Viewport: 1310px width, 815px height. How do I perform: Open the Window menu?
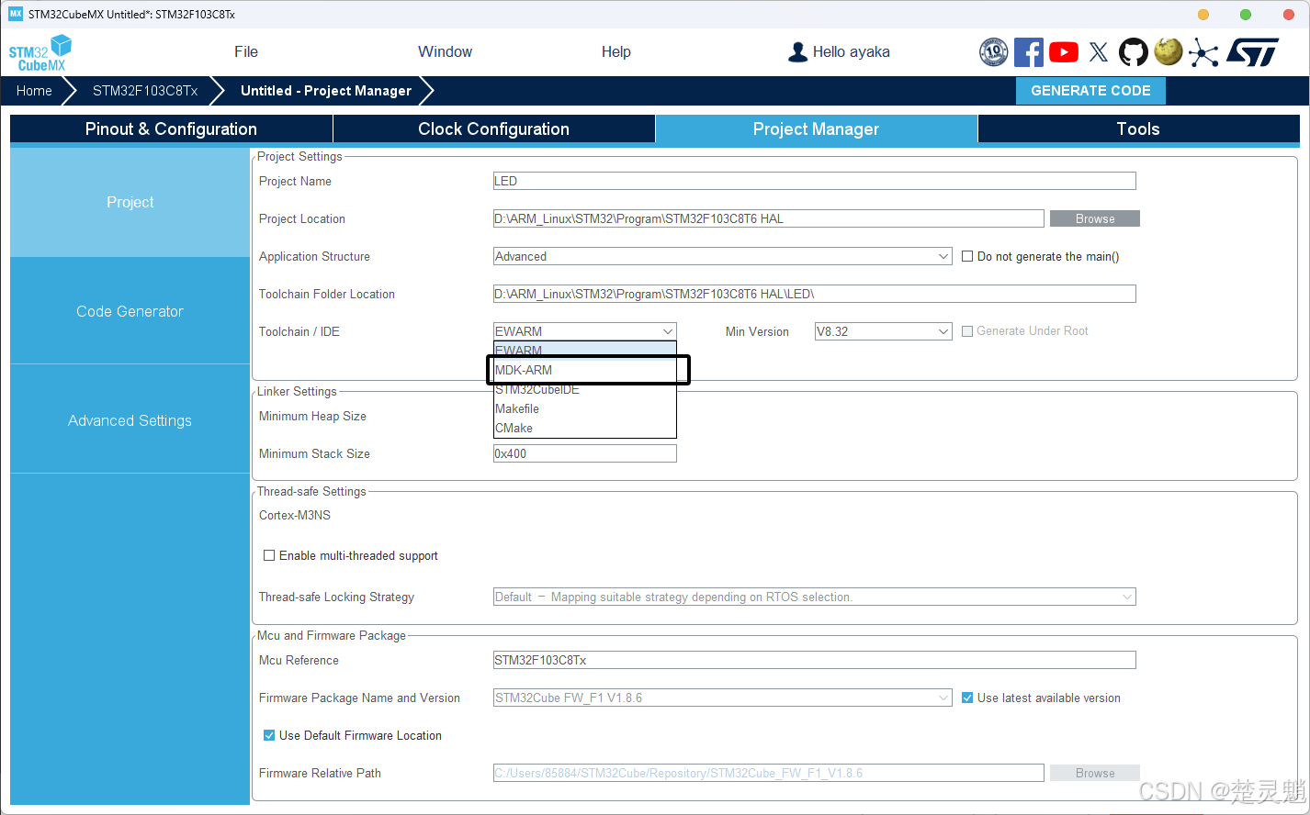point(446,52)
